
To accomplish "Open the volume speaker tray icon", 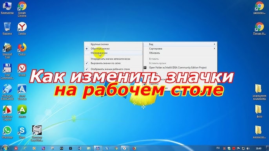I will click(x=248, y=148).
